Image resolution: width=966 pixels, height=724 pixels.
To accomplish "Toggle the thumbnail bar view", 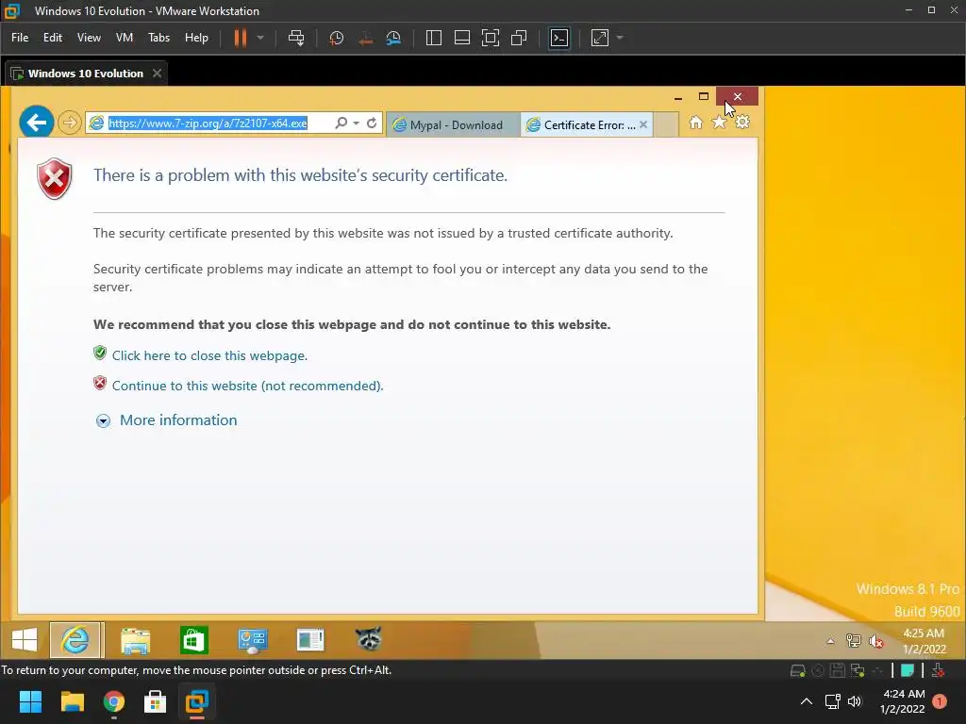I will click(462, 38).
